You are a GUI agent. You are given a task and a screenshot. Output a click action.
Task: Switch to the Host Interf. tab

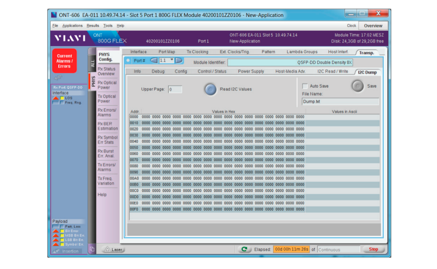[x=338, y=52]
